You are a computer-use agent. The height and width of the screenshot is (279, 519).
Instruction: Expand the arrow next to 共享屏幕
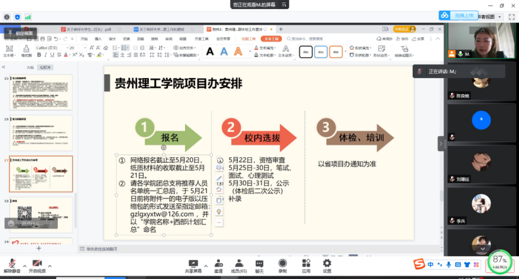tap(205, 265)
